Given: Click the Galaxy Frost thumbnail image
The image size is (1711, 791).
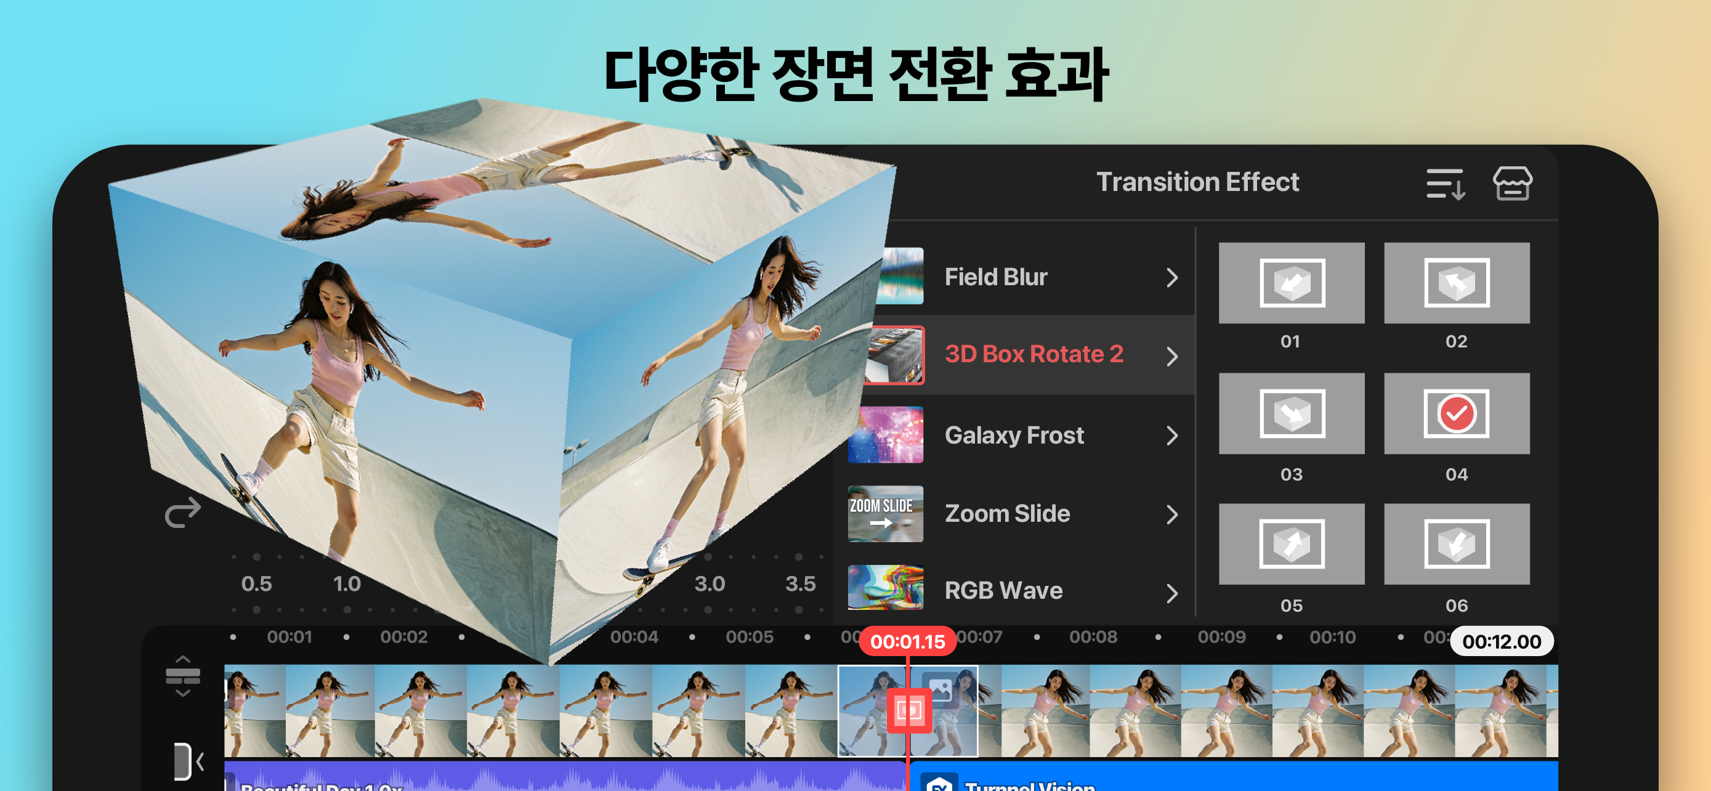Looking at the screenshot, I should point(886,434).
